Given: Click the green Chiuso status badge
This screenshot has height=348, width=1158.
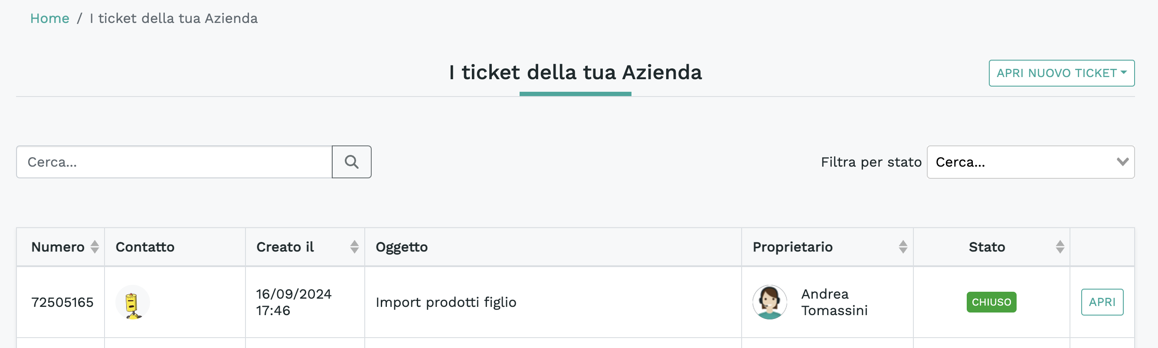Looking at the screenshot, I should tap(991, 302).
